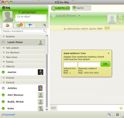124x118 pixels.
Task: Click the status flower icon beside janpolzer
Action: click(x=17, y=12)
